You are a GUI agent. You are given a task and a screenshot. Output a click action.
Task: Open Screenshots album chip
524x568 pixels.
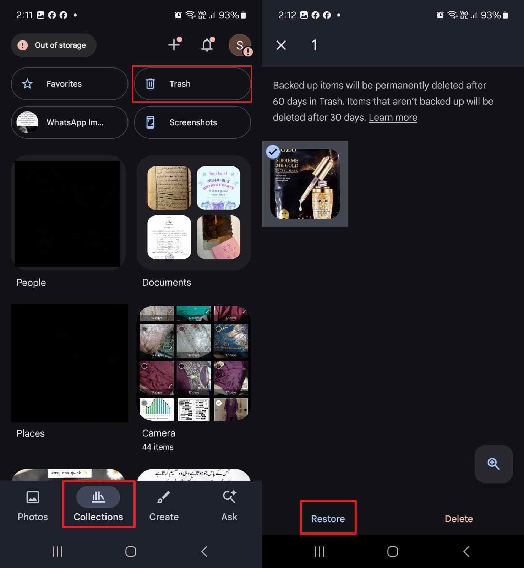click(192, 122)
